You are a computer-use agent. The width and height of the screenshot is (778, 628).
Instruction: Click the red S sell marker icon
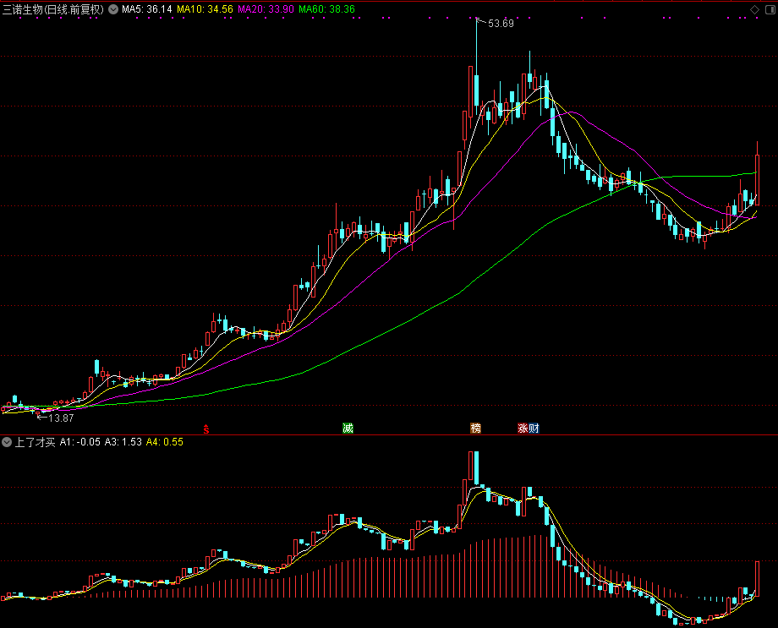pyautogui.click(x=206, y=429)
